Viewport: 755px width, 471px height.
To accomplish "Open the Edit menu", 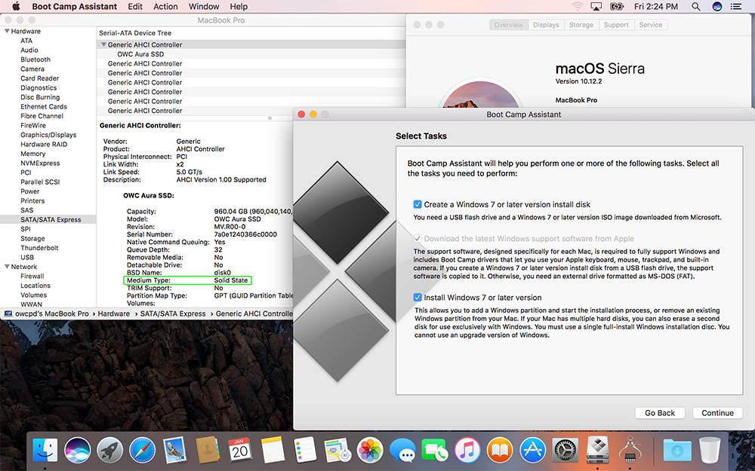I will tap(135, 7).
